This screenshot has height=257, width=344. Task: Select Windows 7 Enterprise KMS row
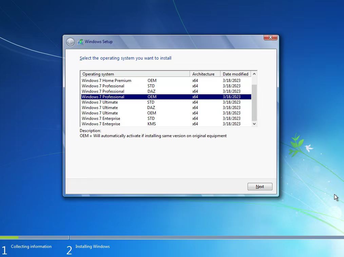[166, 124]
